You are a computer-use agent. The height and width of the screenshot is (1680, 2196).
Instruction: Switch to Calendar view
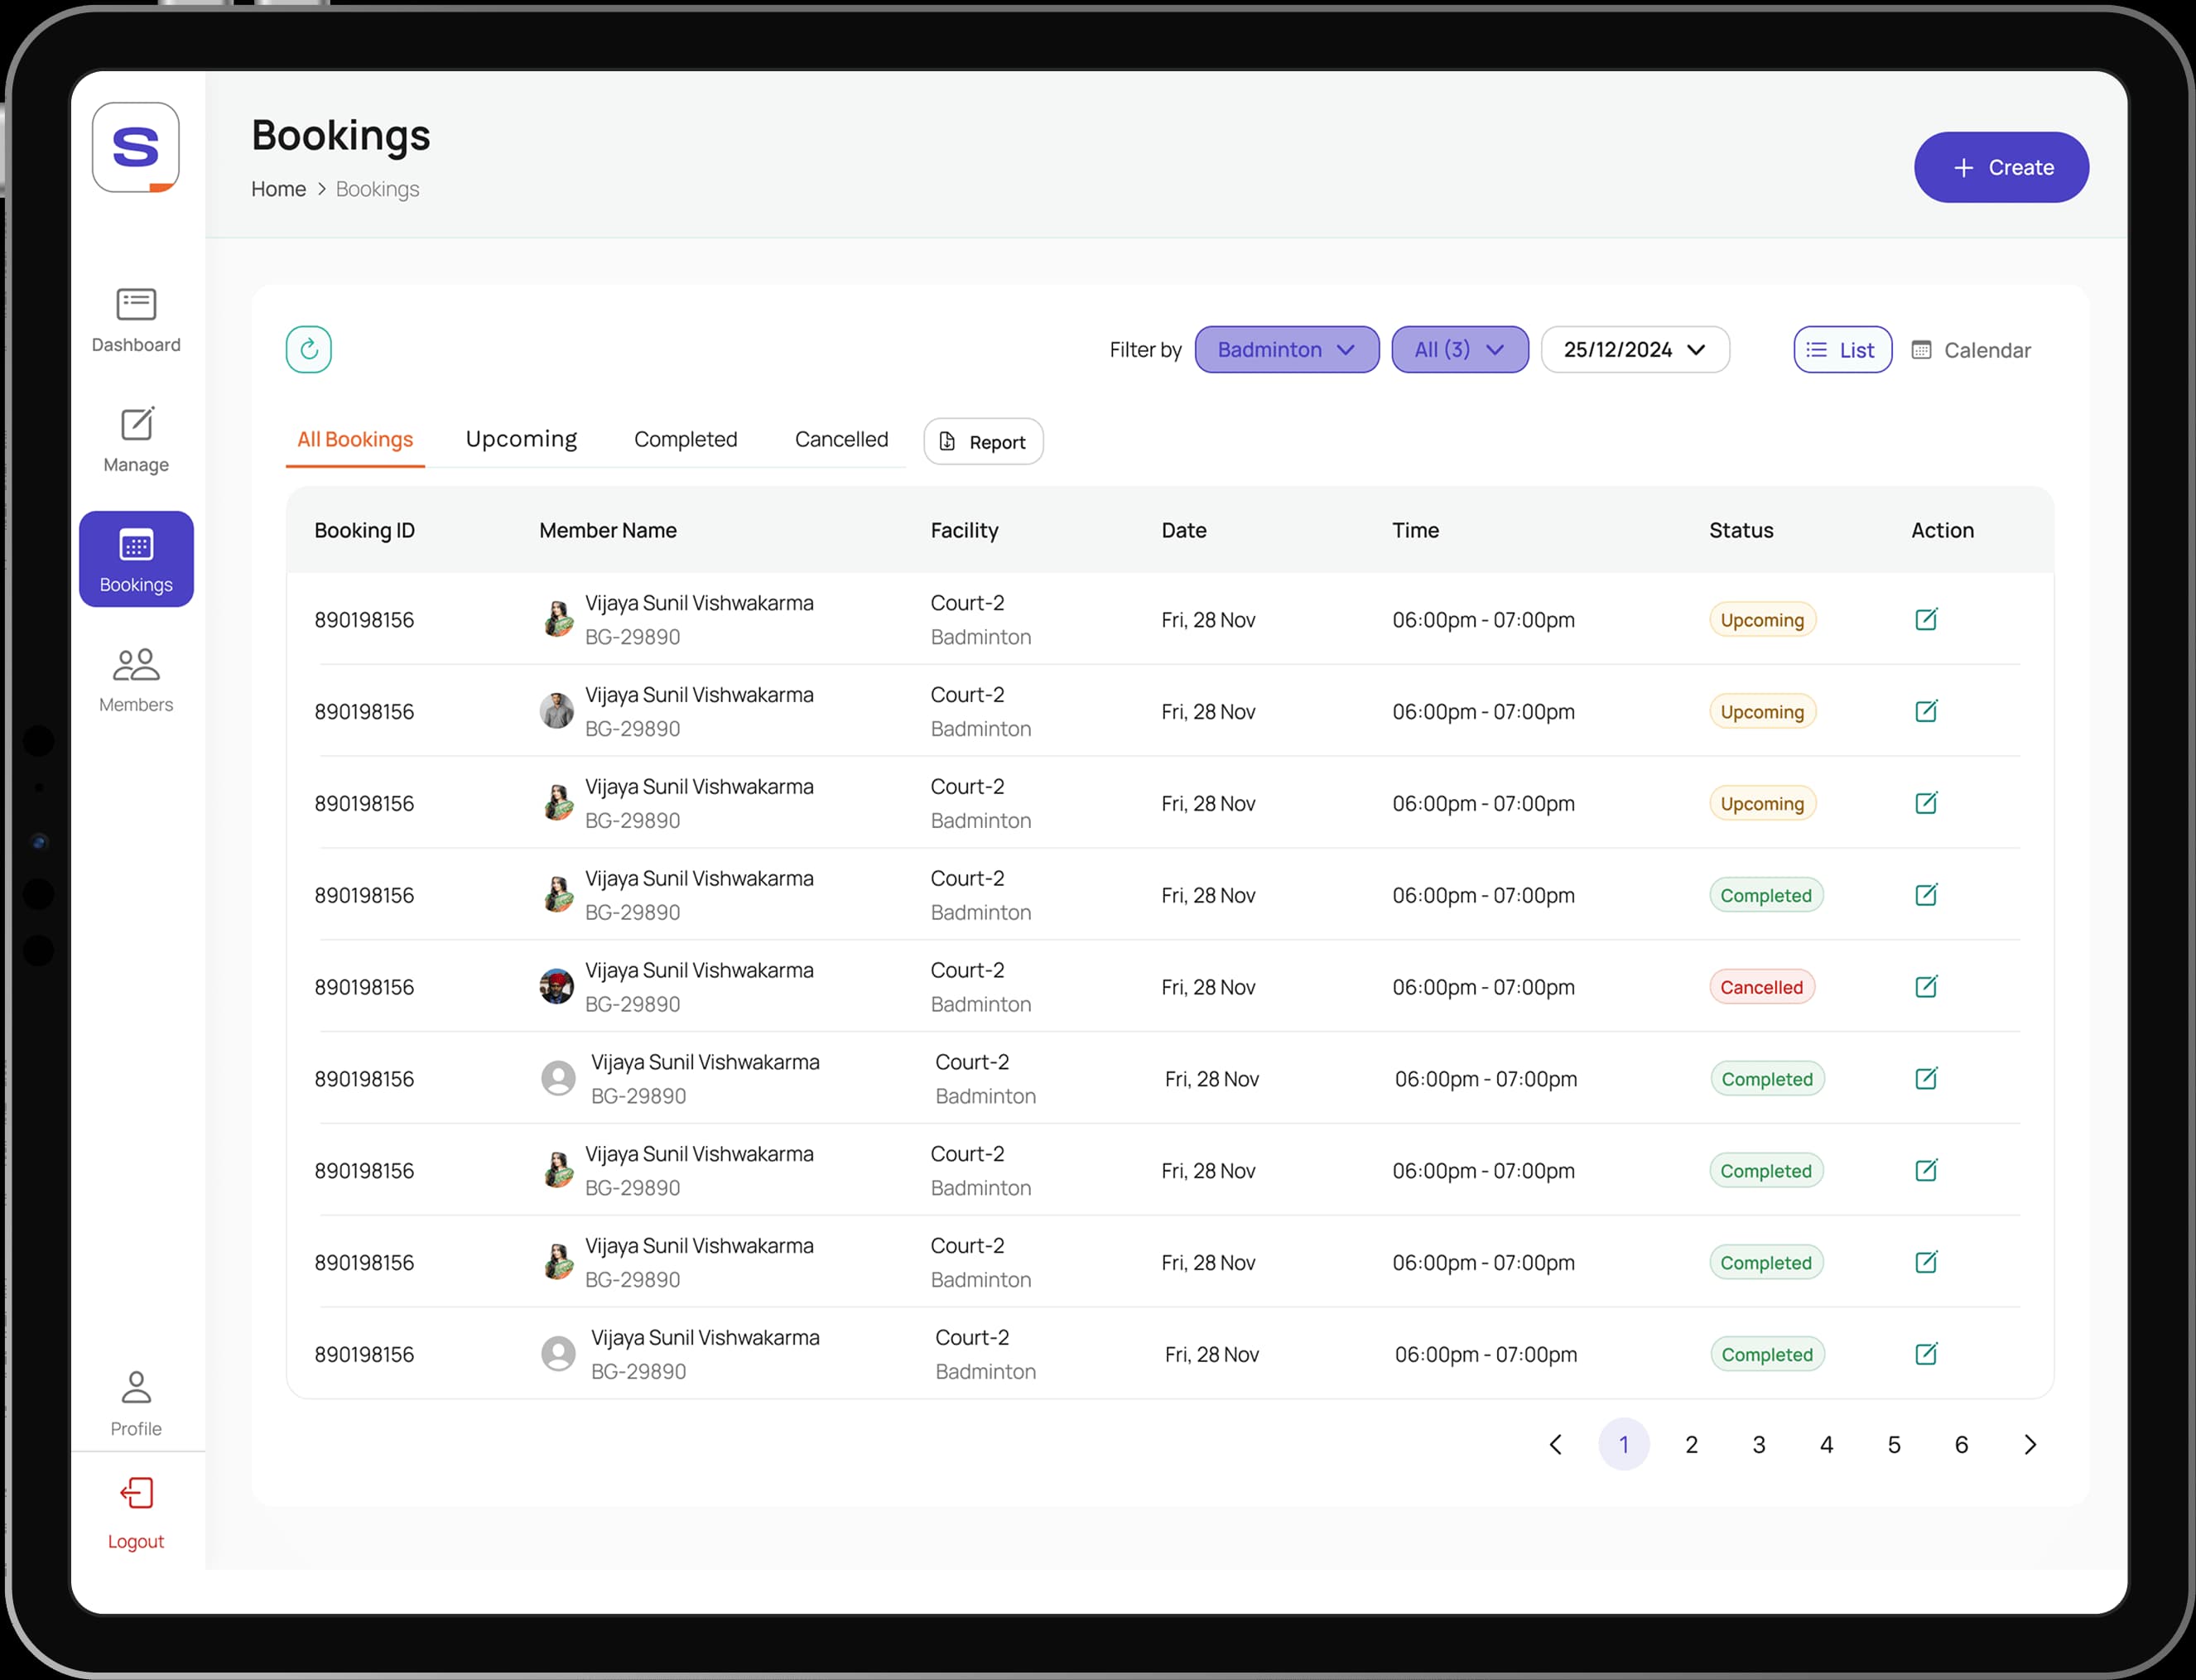(1970, 350)
